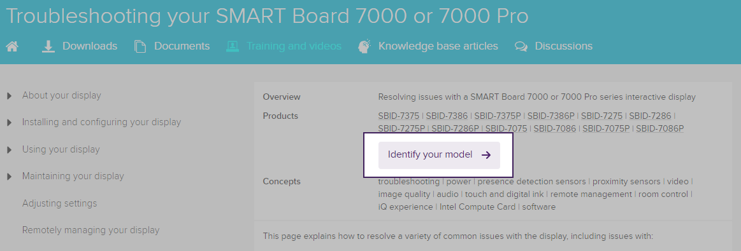Click the Training and videos icon
741x251 pixels.
click(x=232, y=46)
